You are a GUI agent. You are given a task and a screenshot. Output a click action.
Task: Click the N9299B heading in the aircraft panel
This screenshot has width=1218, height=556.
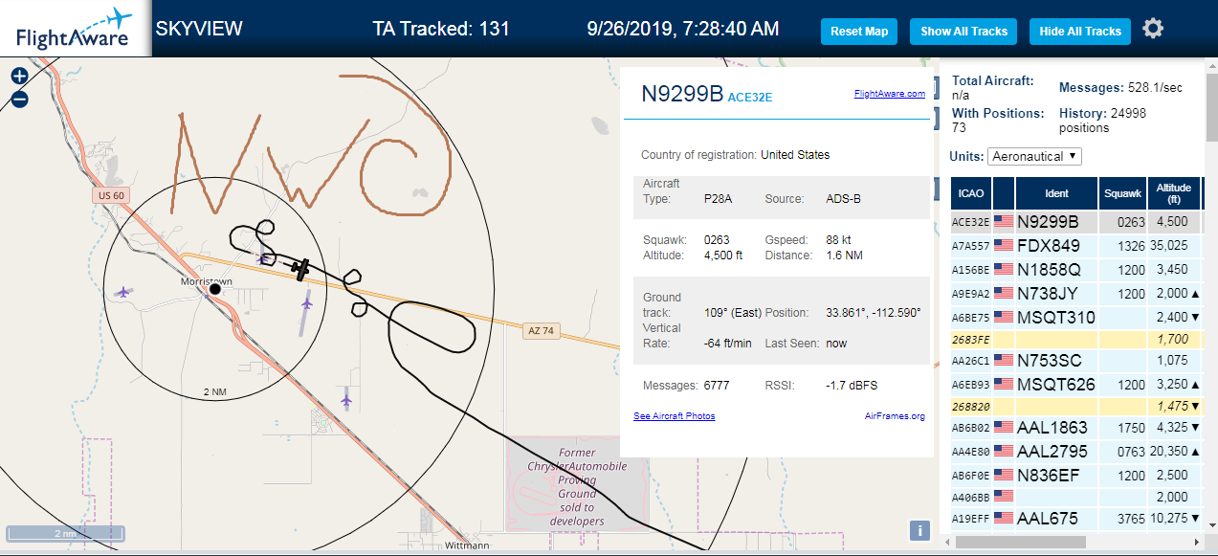[682, 93]
